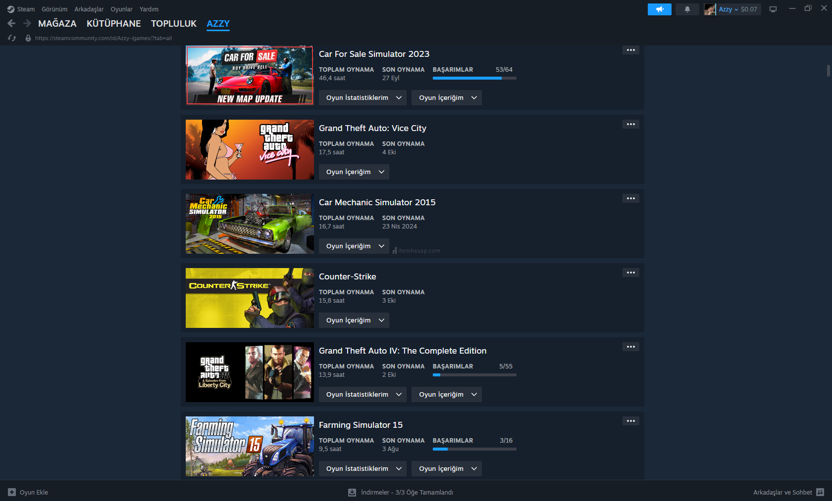
Task: Expand Oyun İçeriğim for Farming Simulator 15
Action: coord(446,468)
